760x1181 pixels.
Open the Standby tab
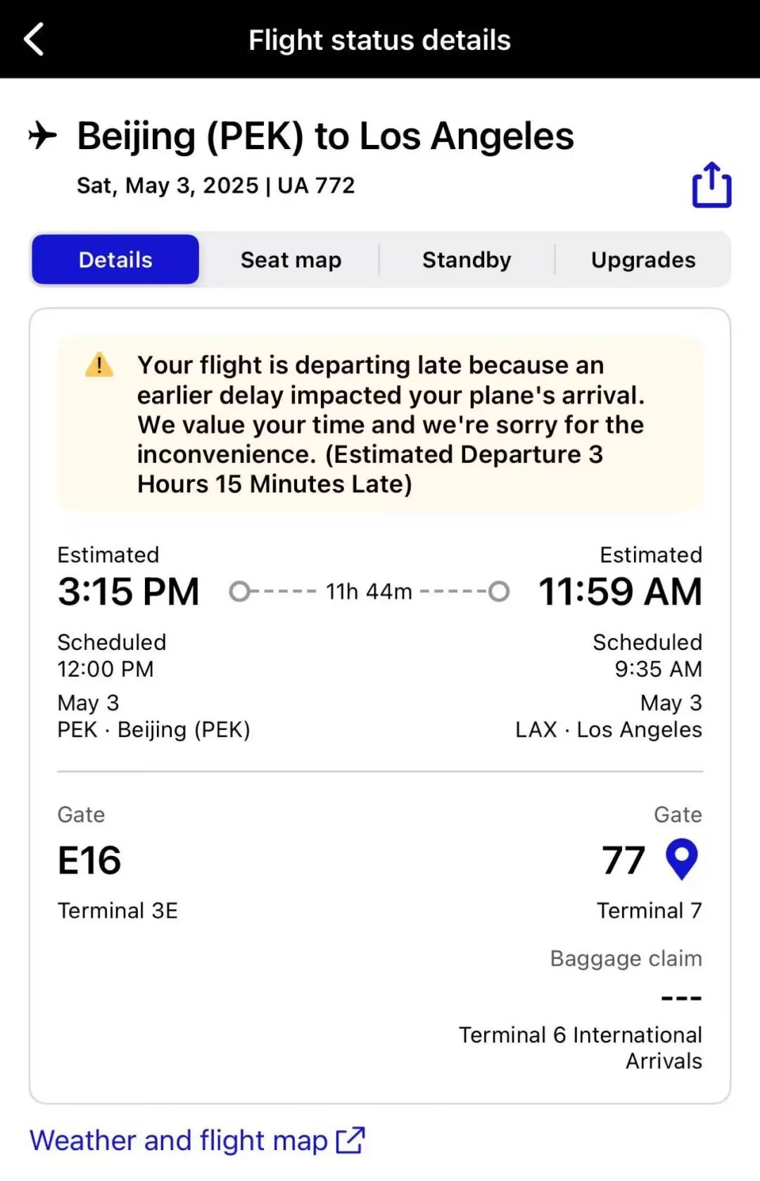coord(467,260)
